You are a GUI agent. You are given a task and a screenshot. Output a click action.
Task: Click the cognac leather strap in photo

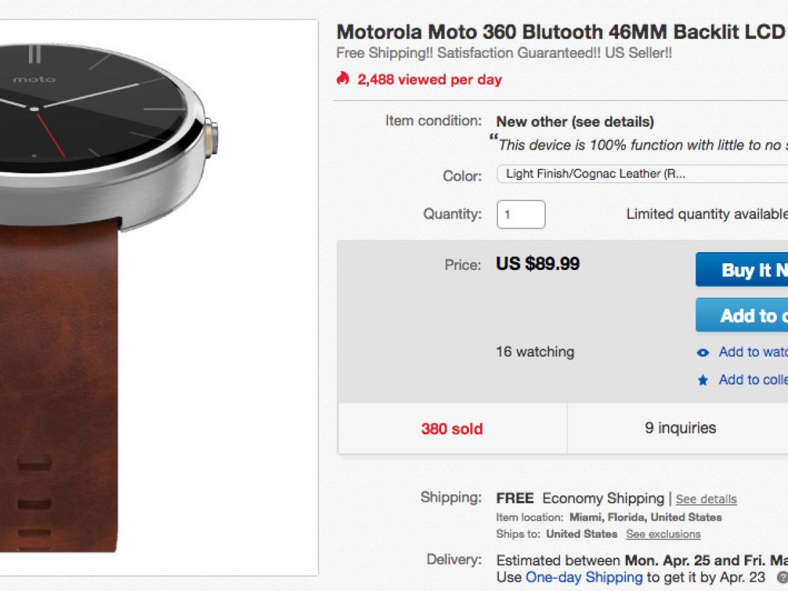59,381
